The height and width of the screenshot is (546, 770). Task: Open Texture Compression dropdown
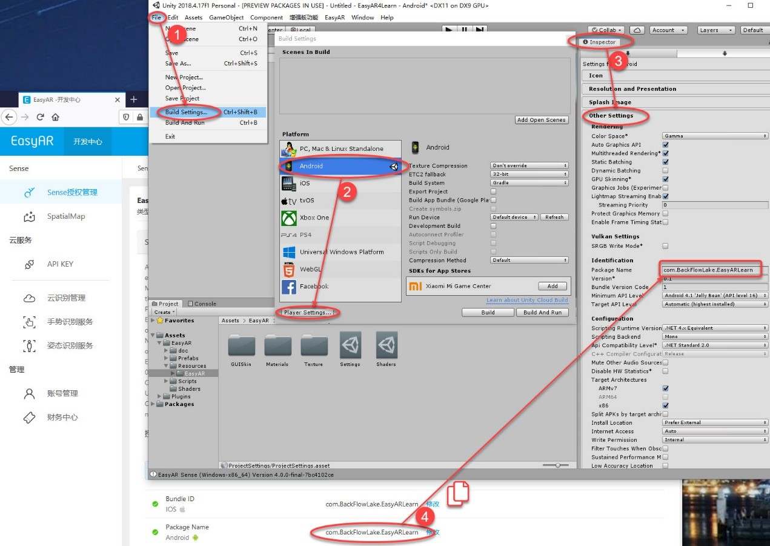[x=529, y=165]
